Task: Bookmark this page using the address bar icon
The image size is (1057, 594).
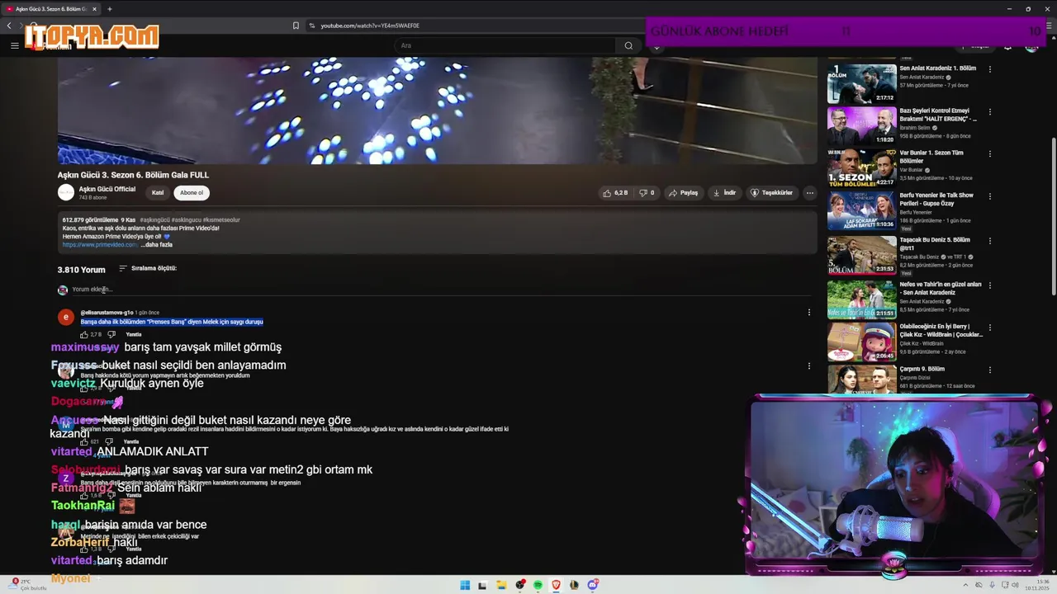Action: 296,26
